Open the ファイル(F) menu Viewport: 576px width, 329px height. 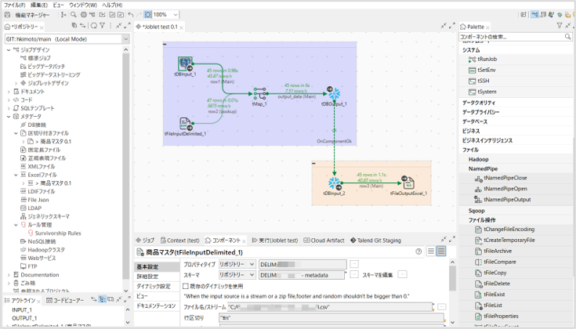point(14,5)
